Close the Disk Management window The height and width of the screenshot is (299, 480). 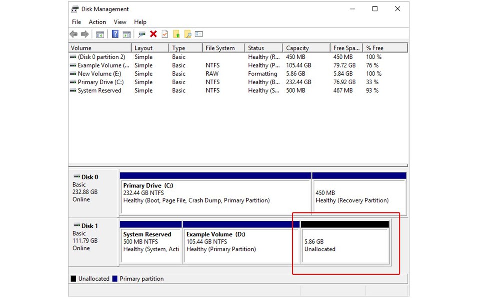[x=397, y=9]
